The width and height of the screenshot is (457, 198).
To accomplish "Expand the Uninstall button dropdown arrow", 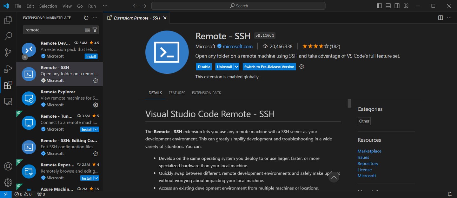I will (236, 66).
